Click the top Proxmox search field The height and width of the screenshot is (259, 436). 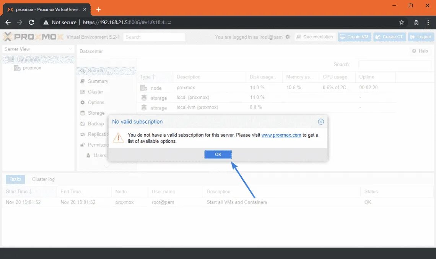(x=154, y=37)
